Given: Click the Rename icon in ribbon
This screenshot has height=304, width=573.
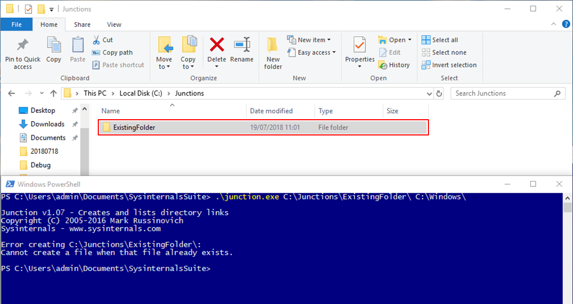Looking at the screenshot, I should click(x=242, y=45).
